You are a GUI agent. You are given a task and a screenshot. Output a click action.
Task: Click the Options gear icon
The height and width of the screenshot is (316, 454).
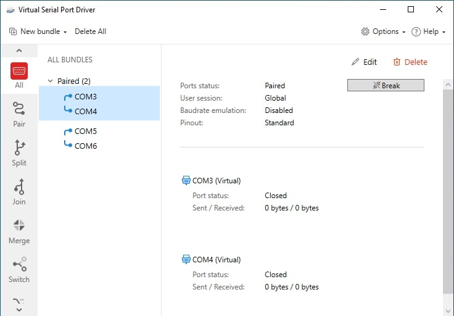tap(365, 31)
